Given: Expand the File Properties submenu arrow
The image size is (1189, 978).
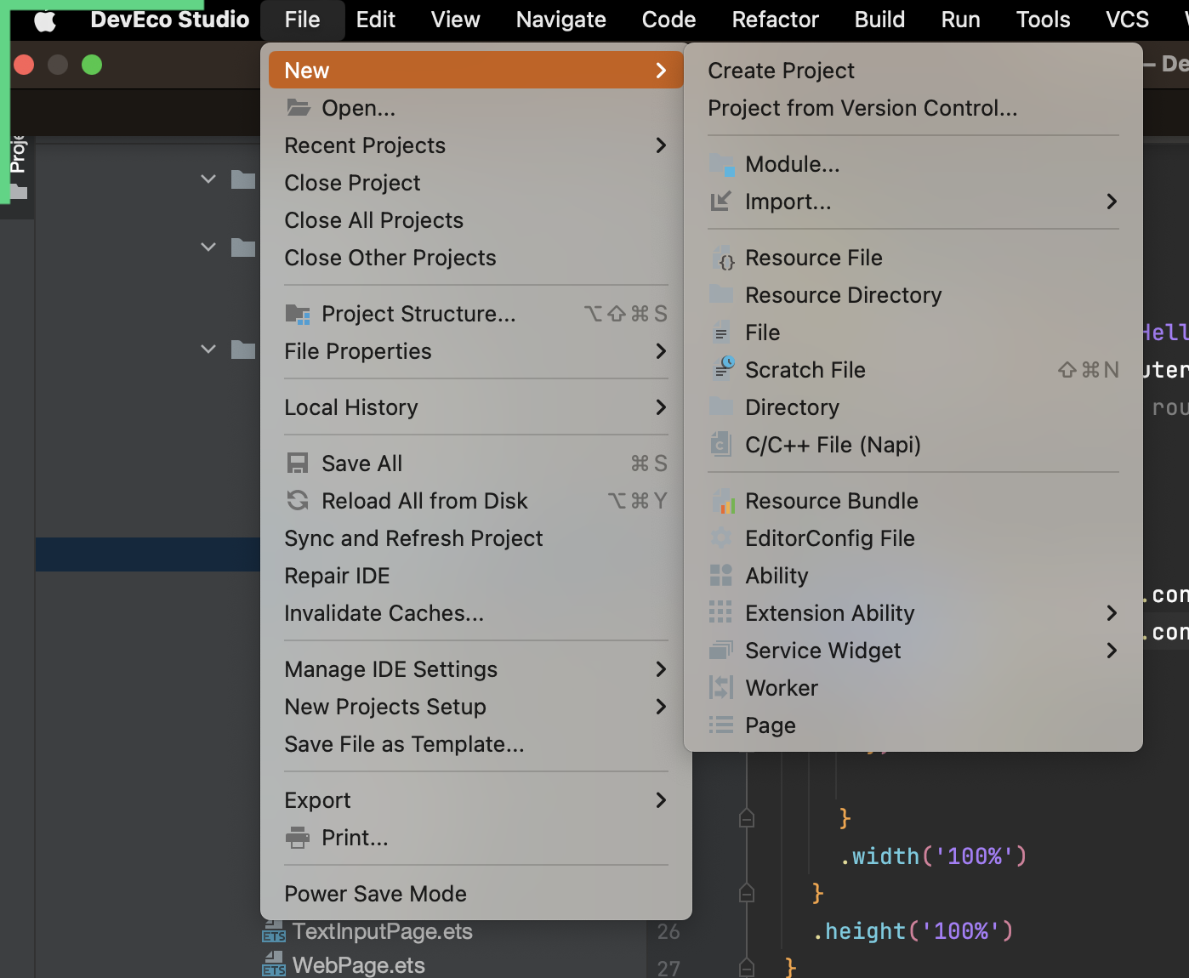Looking at the screenshot, I should pos(661,351).
